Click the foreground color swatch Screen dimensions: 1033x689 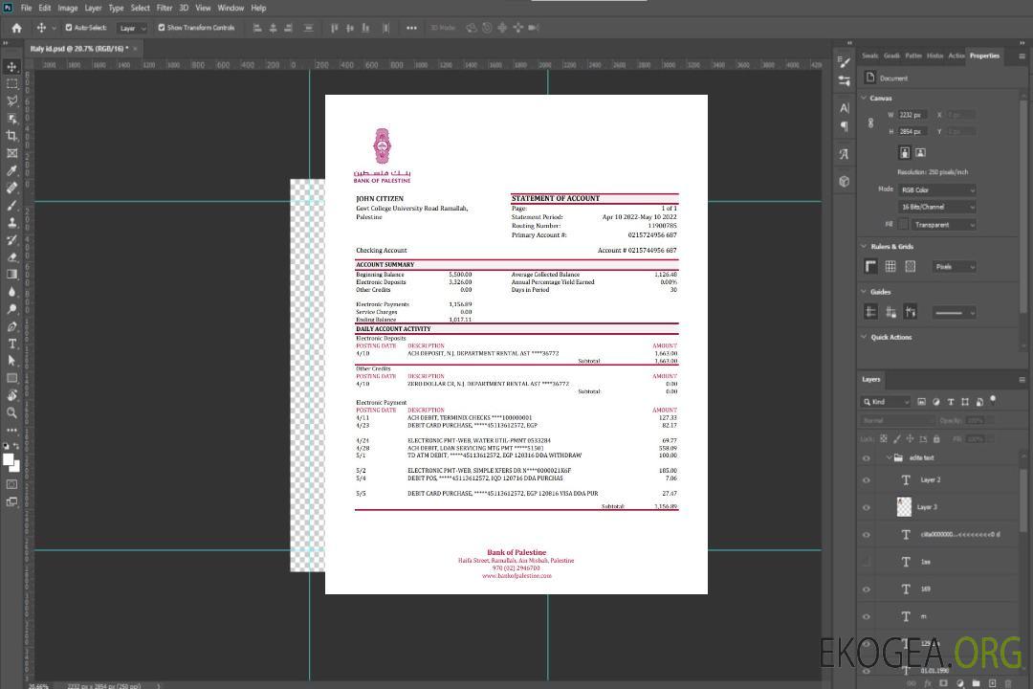coord(9,460)
